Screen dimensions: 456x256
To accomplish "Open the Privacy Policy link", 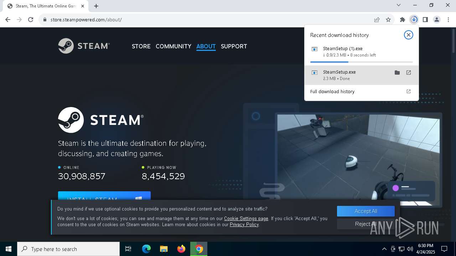I will (x=244, y=224).
